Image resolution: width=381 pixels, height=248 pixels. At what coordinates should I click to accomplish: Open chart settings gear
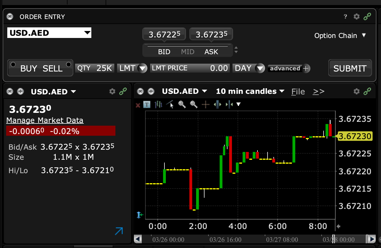coord(356,91)
